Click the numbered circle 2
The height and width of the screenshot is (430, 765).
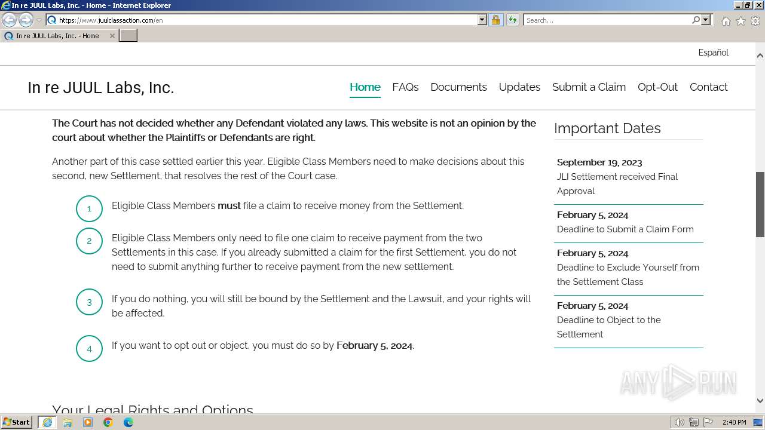coord(89,241)
